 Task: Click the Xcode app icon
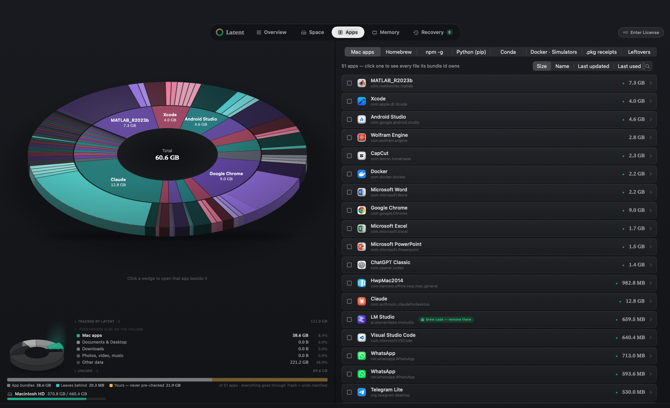pos(362,101)
